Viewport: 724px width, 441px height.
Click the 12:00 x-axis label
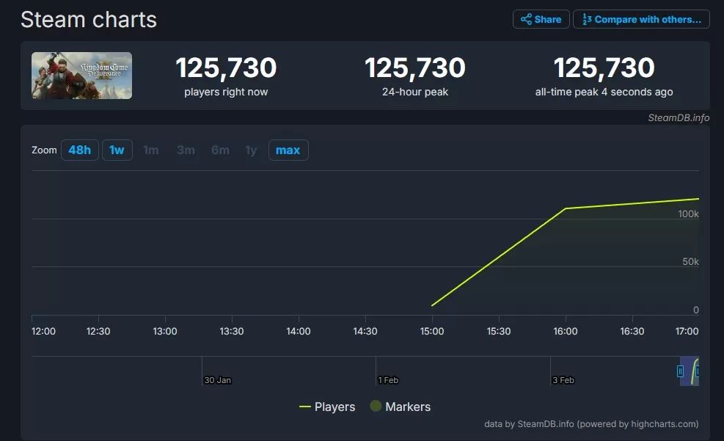click(43, 331)
